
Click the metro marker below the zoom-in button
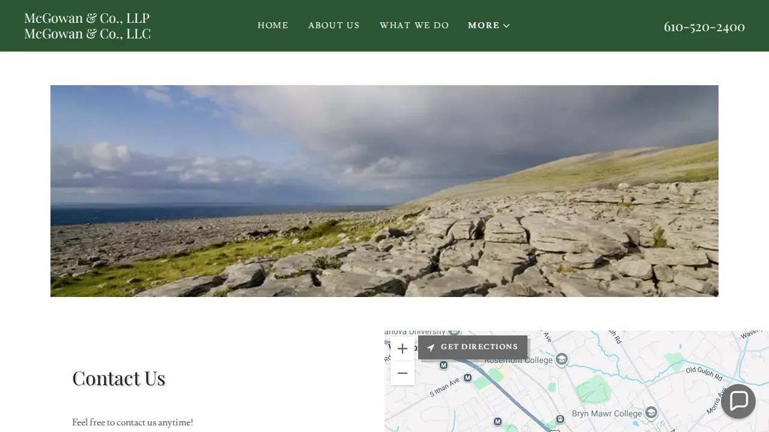point(443,365)
